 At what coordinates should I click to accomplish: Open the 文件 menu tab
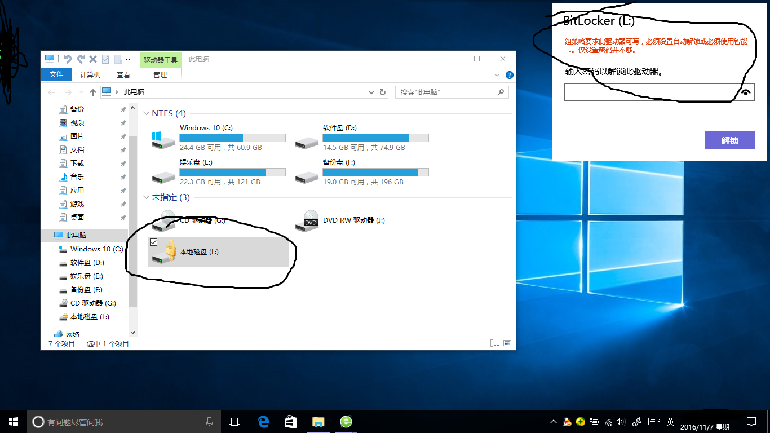(x=56, y=74)
